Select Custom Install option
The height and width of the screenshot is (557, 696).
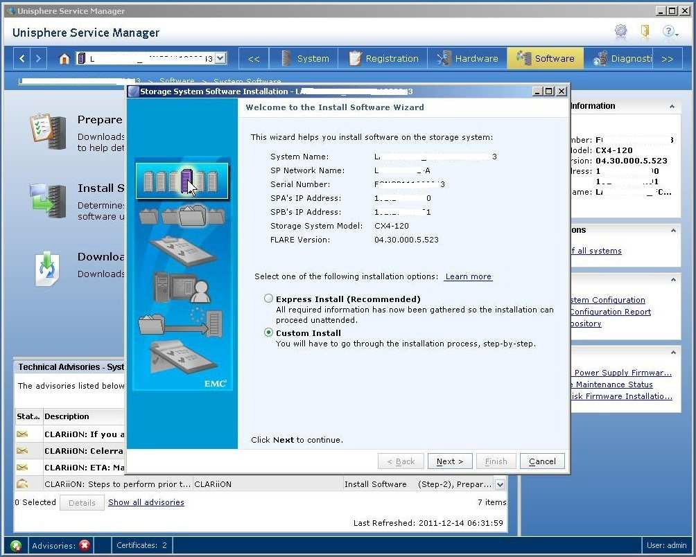pyautogui.click(x=268, y=332)
